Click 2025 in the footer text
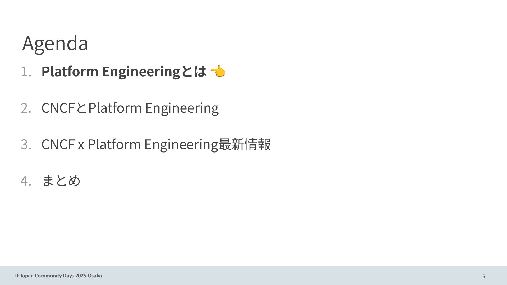Screen dimensions: 507x285 (x=81, y=276)
